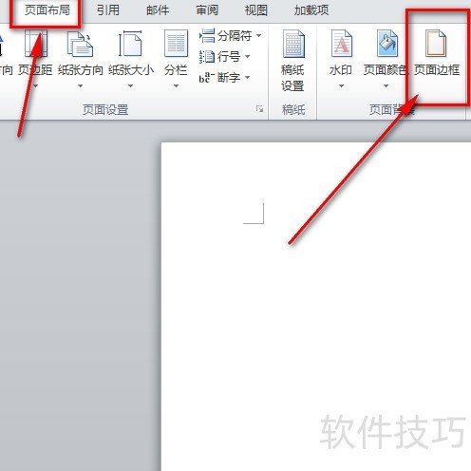The width and height of the screenshot is (471, 471).
Task: Click the 页面边框 button label
Action: click(x=437, y=70)
